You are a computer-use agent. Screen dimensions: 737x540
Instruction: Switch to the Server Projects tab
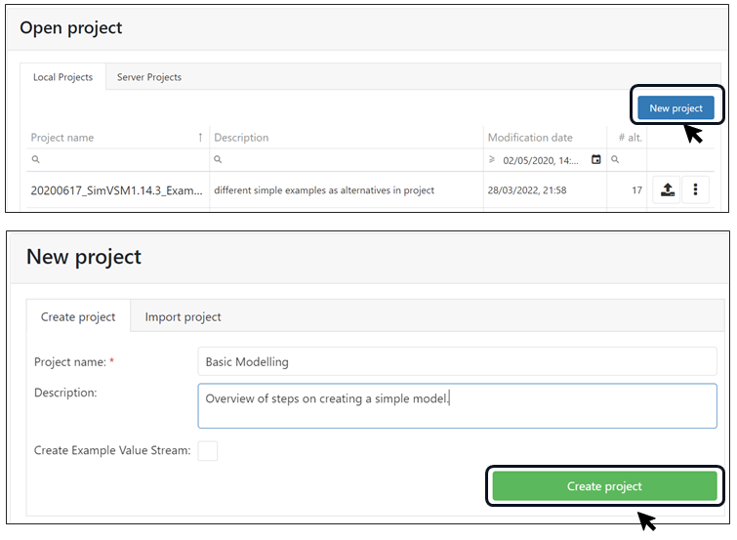(149, 77)
